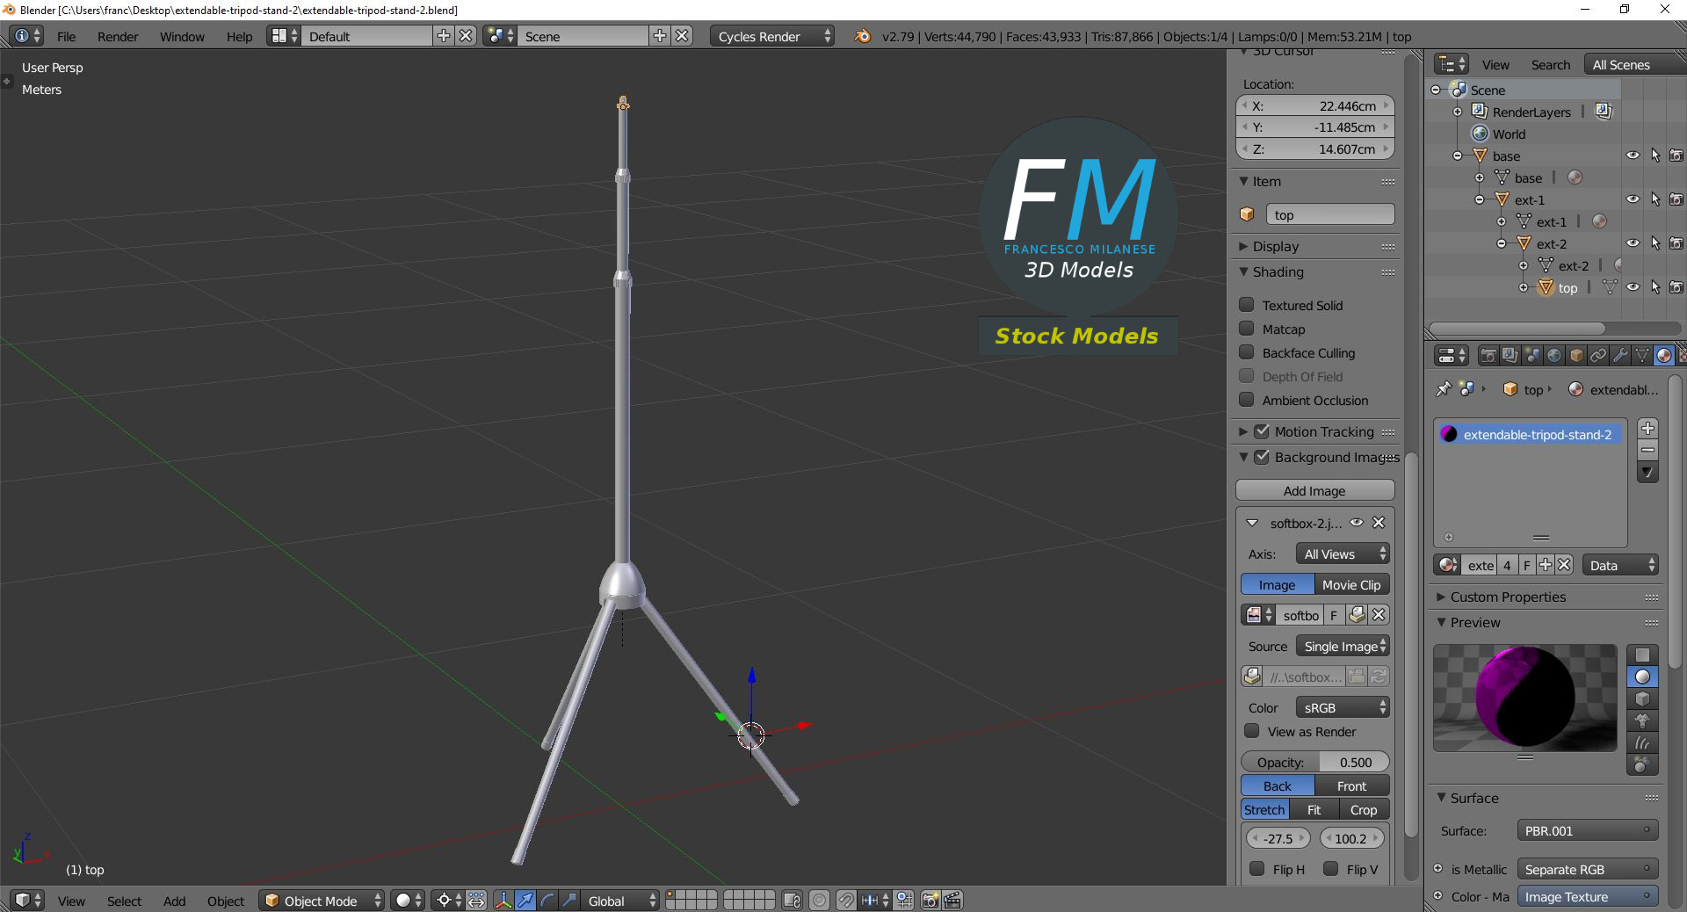1687x912 pixels.
Task: Switch background source to Movie Clip
Action: click(x=1351, y=584)
